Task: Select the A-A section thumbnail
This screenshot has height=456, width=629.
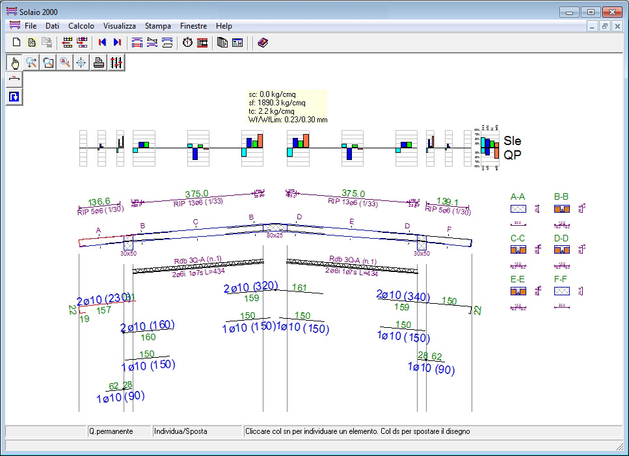Action: [518, 209]
